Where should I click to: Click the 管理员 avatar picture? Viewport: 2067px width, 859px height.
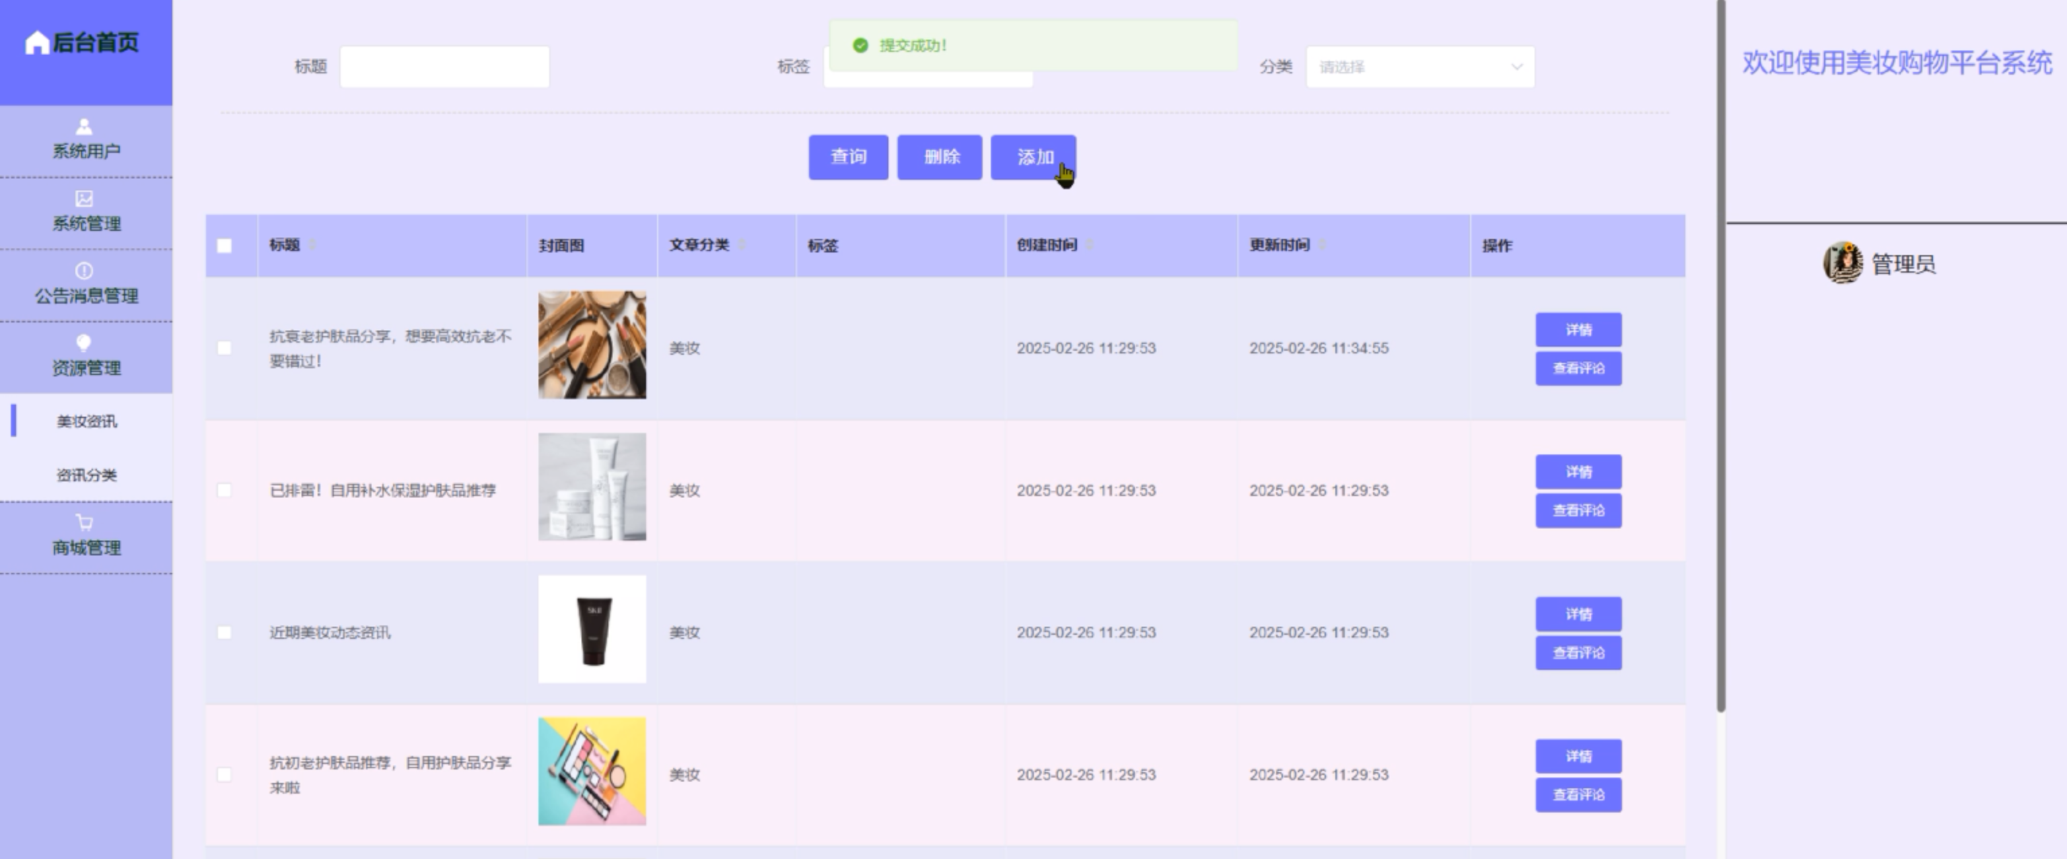(1842, 263)
